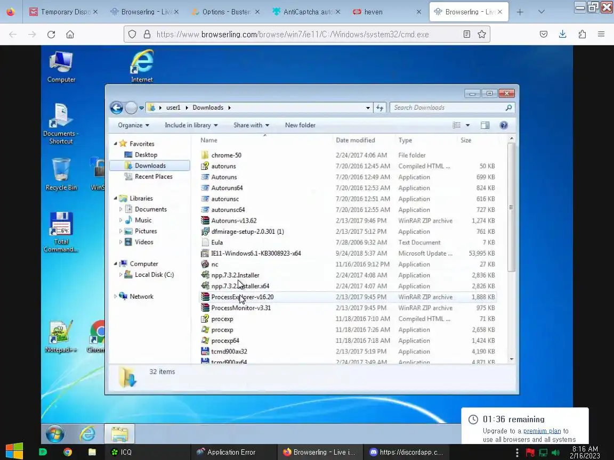Select IE11-Windows6.1-KB3008923-x64 file
This screenshot has height=460, width=614.
click(256, 253)
